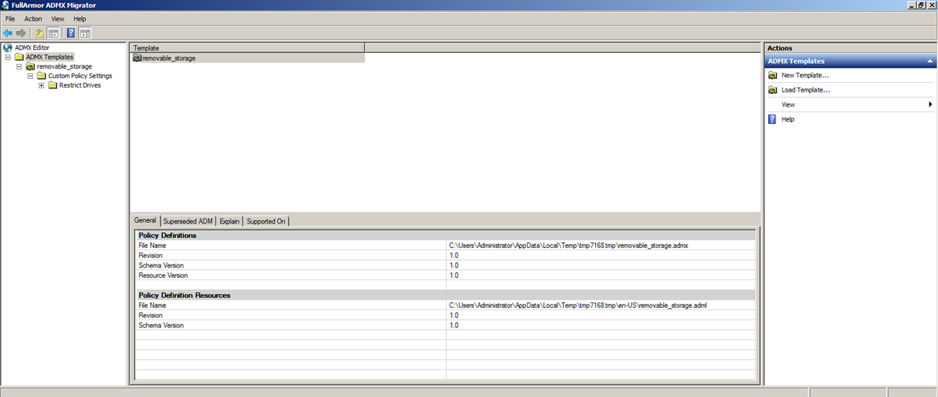Viewport: 938px width, 397px height.
Task: Collapse the ADMX Templates actions section header
Action: (x=929, y=61)
